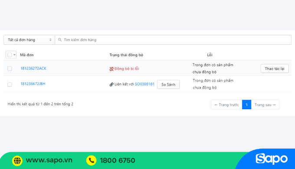Tick checkbox for order 181236672JBH
This screenshot has height=169, width=295.
click(10, 84)
